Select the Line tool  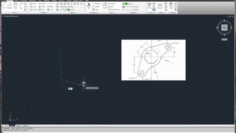[4, 6]
